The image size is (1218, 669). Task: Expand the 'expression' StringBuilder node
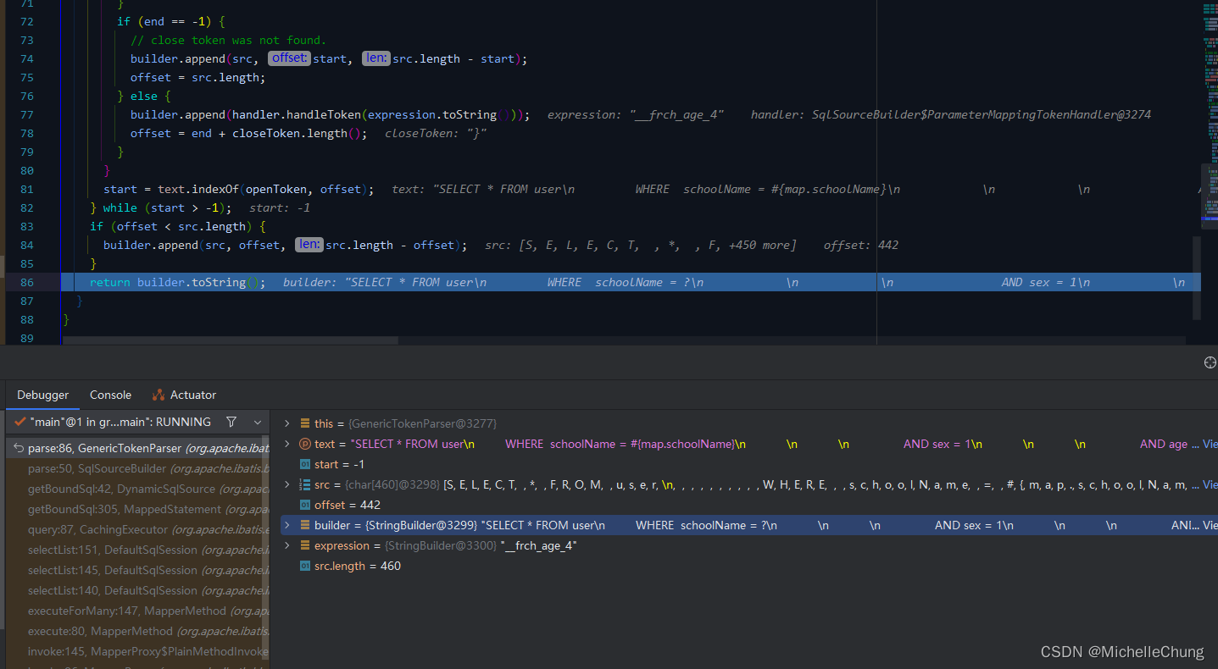pyautogui.click(x=286, y=545)
